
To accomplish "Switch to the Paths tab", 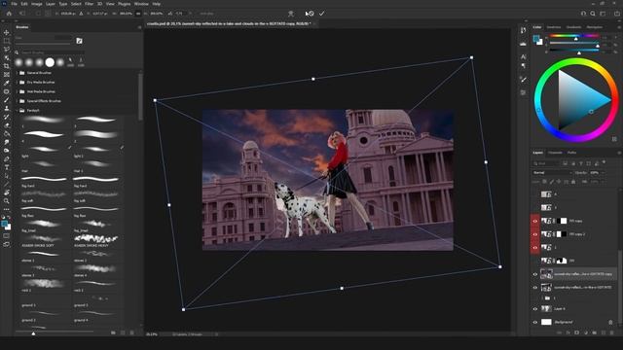I will tap(571, 153).
